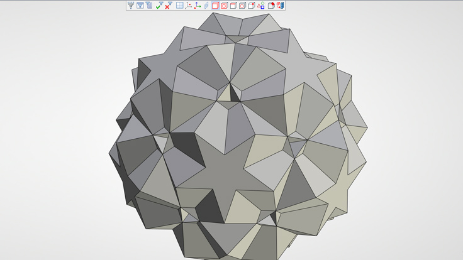Click the funnel with red X
Screen dimensions: 463x260
(x=169, y=5)
